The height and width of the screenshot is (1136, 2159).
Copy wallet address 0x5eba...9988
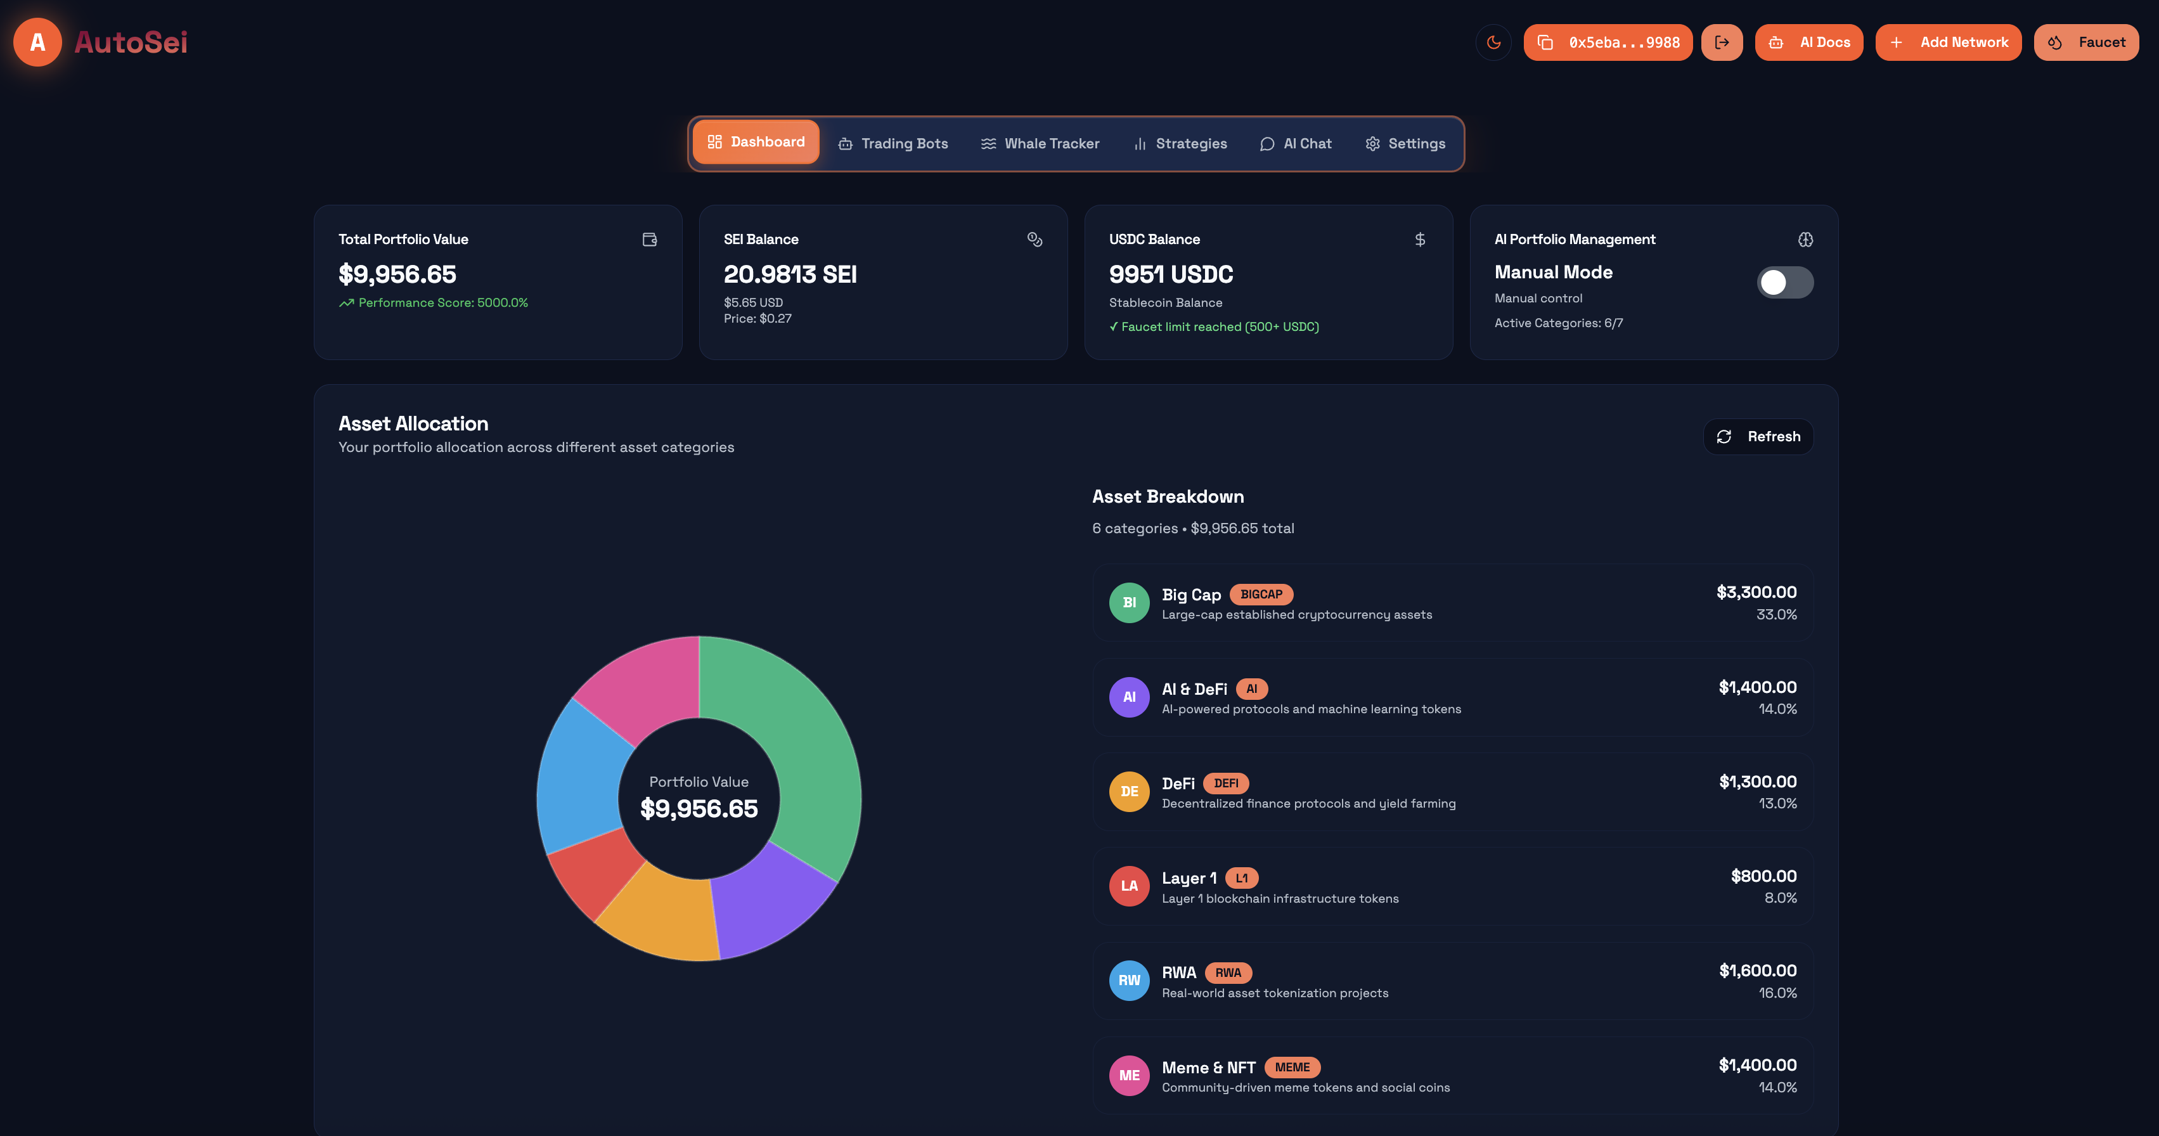point(1608,42)
